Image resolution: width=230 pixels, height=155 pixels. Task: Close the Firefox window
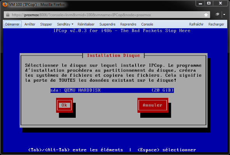point(220,3)
